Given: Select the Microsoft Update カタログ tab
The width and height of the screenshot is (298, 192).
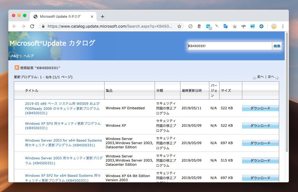Looking at the screenshot, I should [60, 17].
